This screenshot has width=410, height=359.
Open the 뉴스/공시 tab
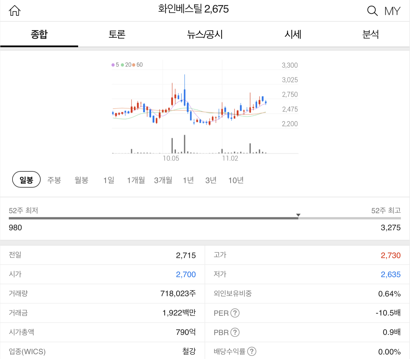(205, 34)
